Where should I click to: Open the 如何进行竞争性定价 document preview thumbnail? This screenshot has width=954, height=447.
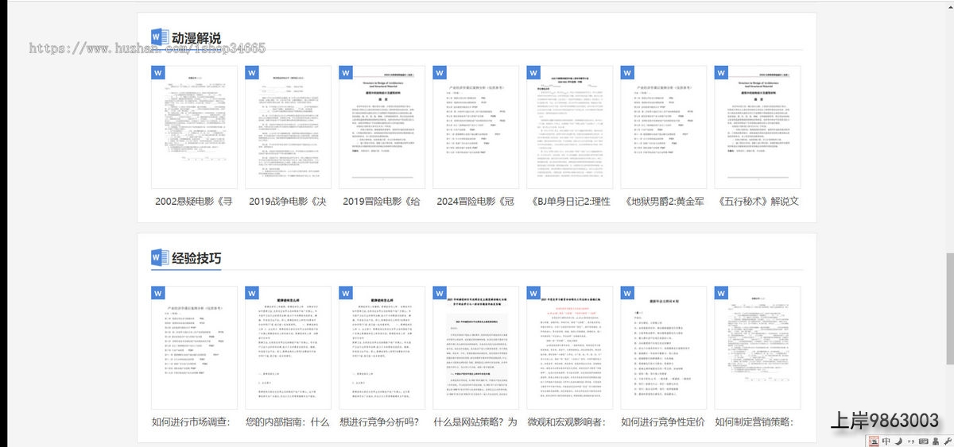coord(663,348)
